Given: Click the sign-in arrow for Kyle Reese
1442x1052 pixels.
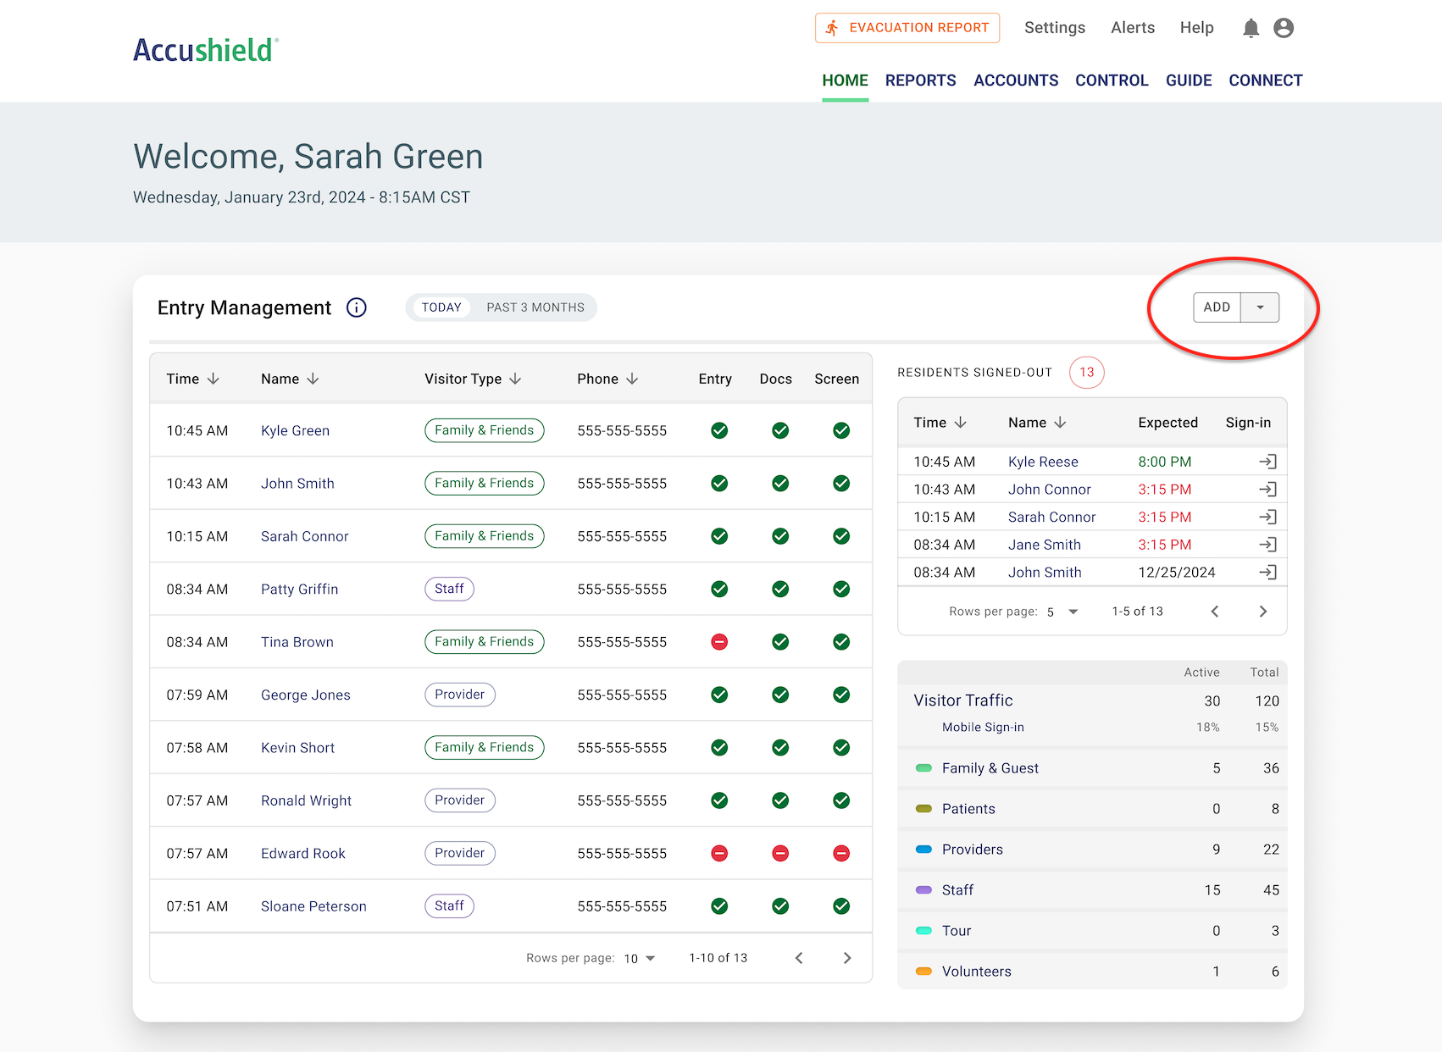Looking at the screenshot, I should click(1268, 462).
